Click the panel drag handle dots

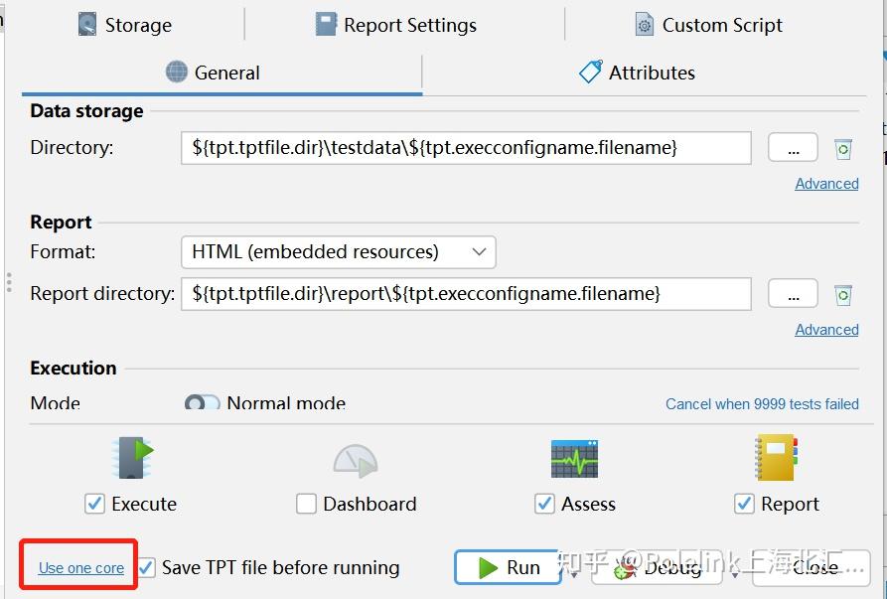pos(9,282)
